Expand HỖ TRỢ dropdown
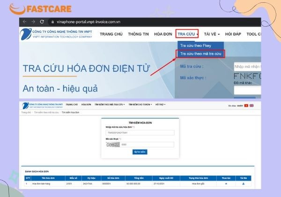This screenshot has height=197, width=281. tap(160, 105)
